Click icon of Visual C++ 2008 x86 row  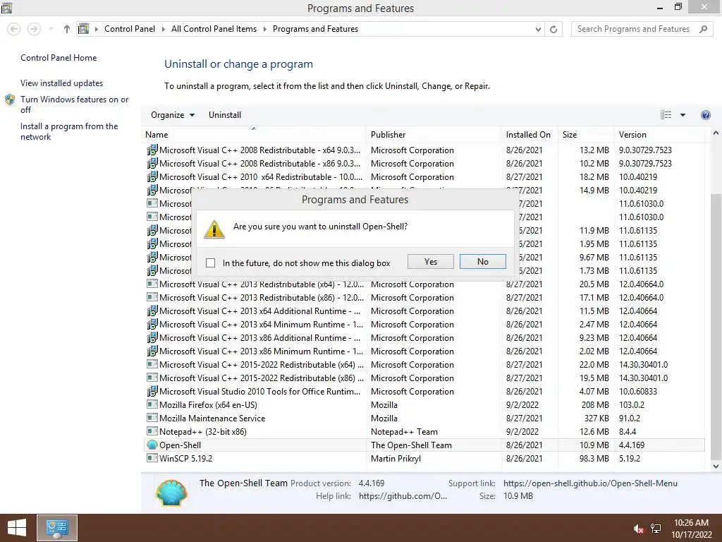[x=152, y=164]
